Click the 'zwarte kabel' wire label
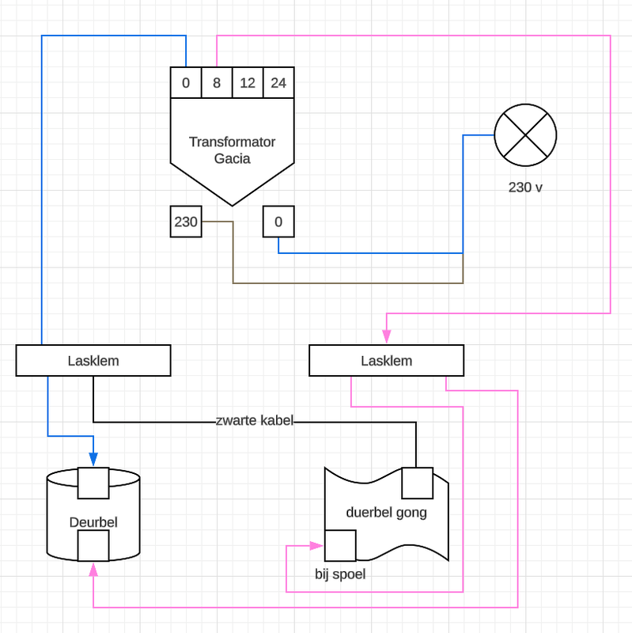This screenshot has height=633, width=632. (254, 421)
